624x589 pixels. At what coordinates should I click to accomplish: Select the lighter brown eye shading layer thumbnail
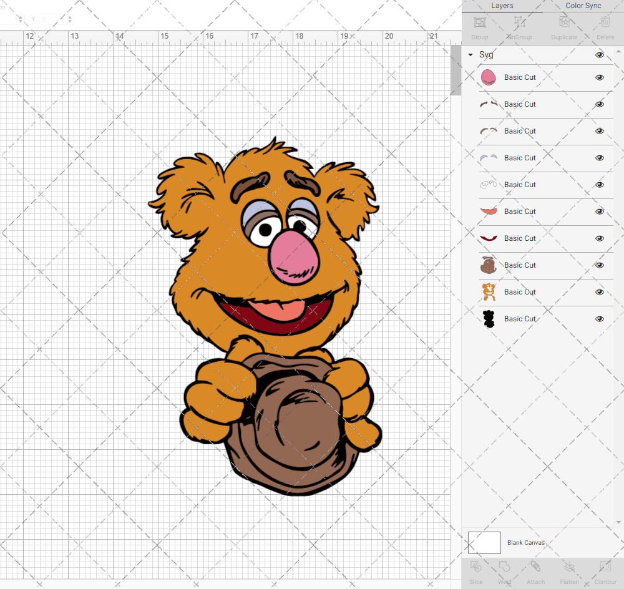tap(489, 131)
